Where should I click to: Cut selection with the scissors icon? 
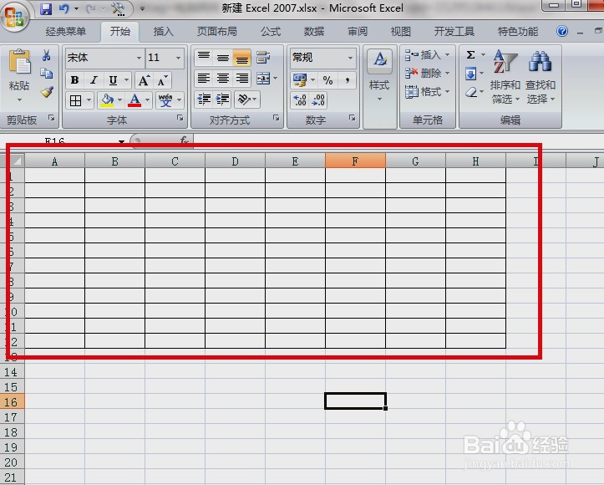tap(47, 55)
